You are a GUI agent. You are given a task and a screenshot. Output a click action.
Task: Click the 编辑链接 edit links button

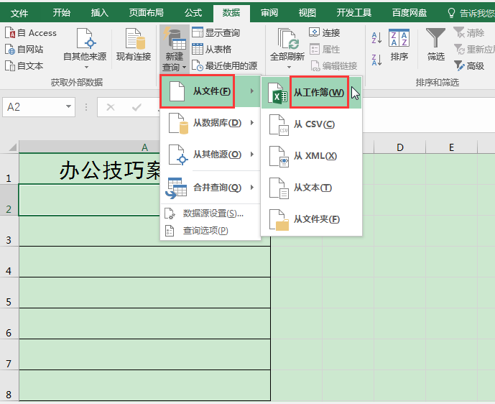pyautogui.click(x=334, y=65)
